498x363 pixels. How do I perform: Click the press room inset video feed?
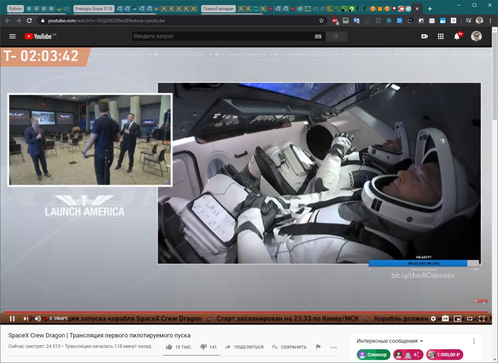click(x=90, y=140)
